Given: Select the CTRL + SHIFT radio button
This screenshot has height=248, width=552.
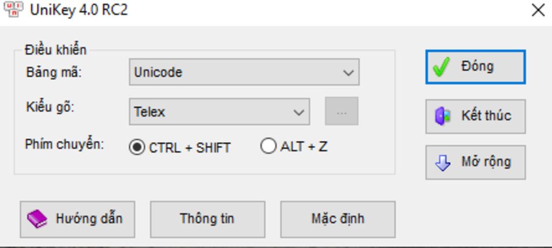Looking at the screenshot, I should 137,147.
